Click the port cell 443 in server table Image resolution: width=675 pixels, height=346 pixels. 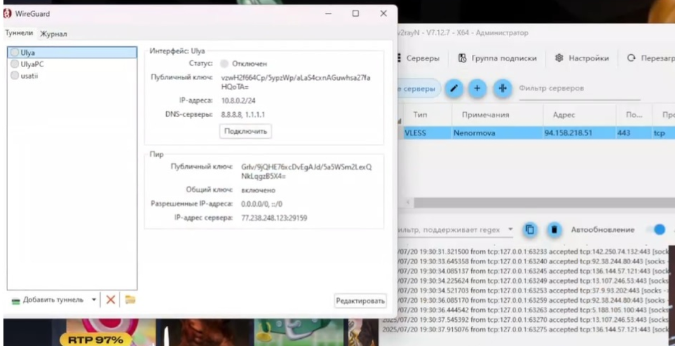click(x=633, y=133)
